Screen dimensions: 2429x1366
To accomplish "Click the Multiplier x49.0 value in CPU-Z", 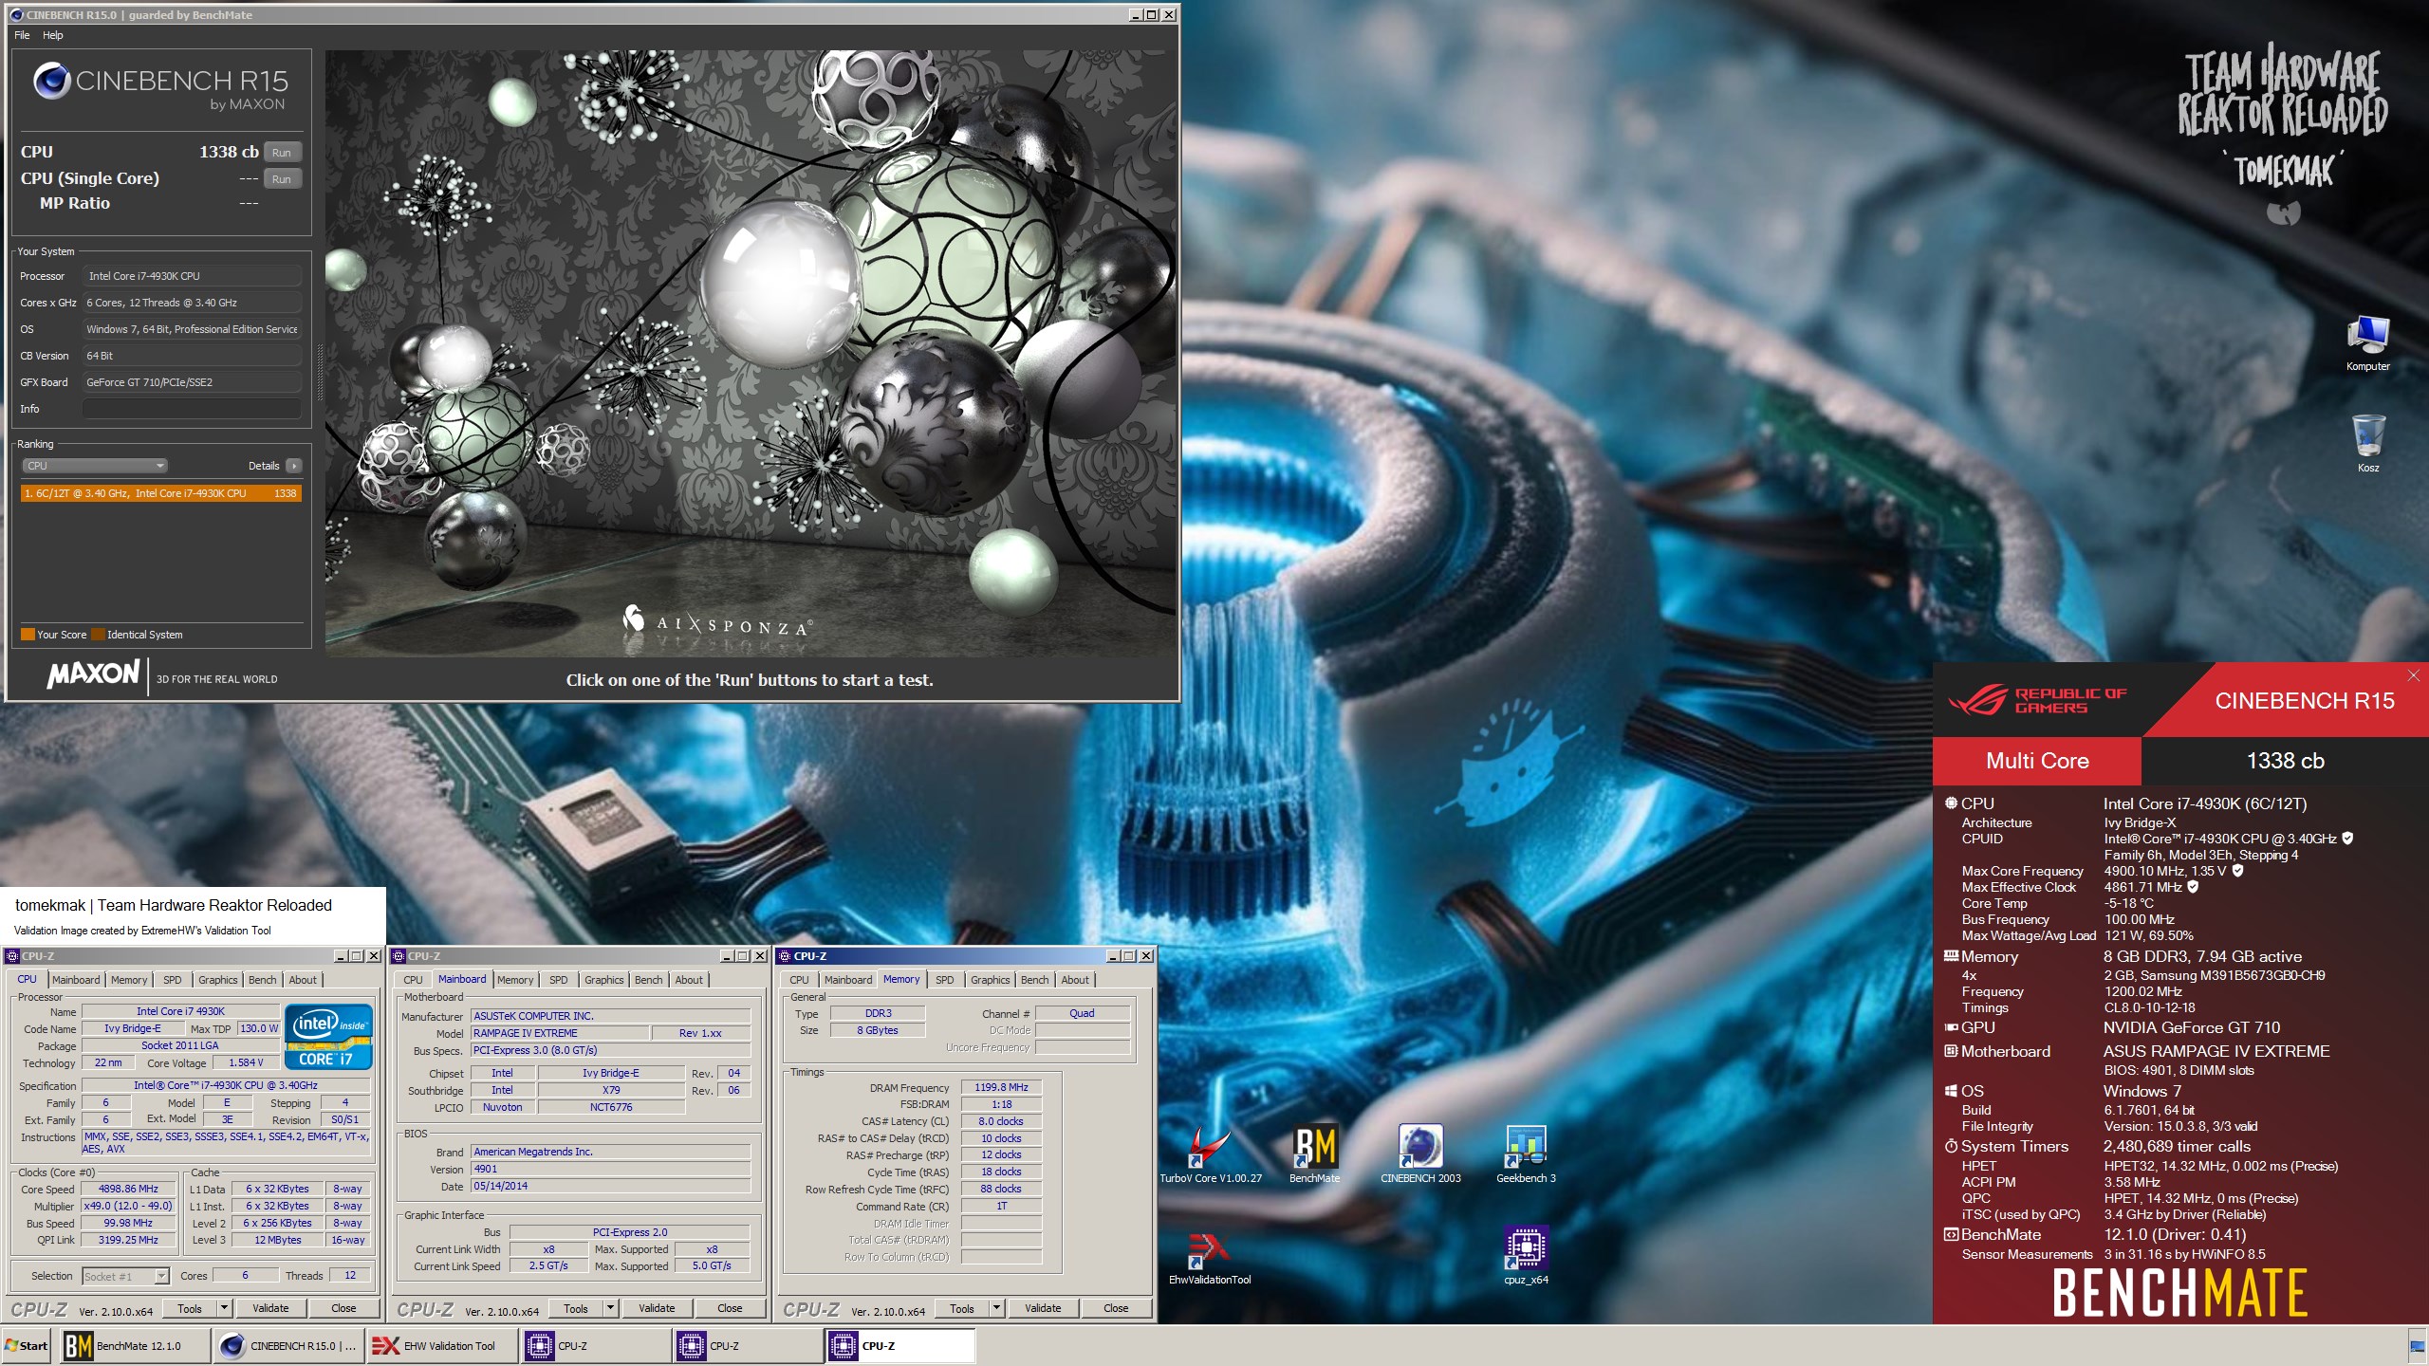I will click(x=128, y=1206).
